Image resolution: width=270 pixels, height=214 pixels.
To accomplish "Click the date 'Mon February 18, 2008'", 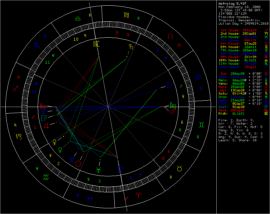I will 239,7.
